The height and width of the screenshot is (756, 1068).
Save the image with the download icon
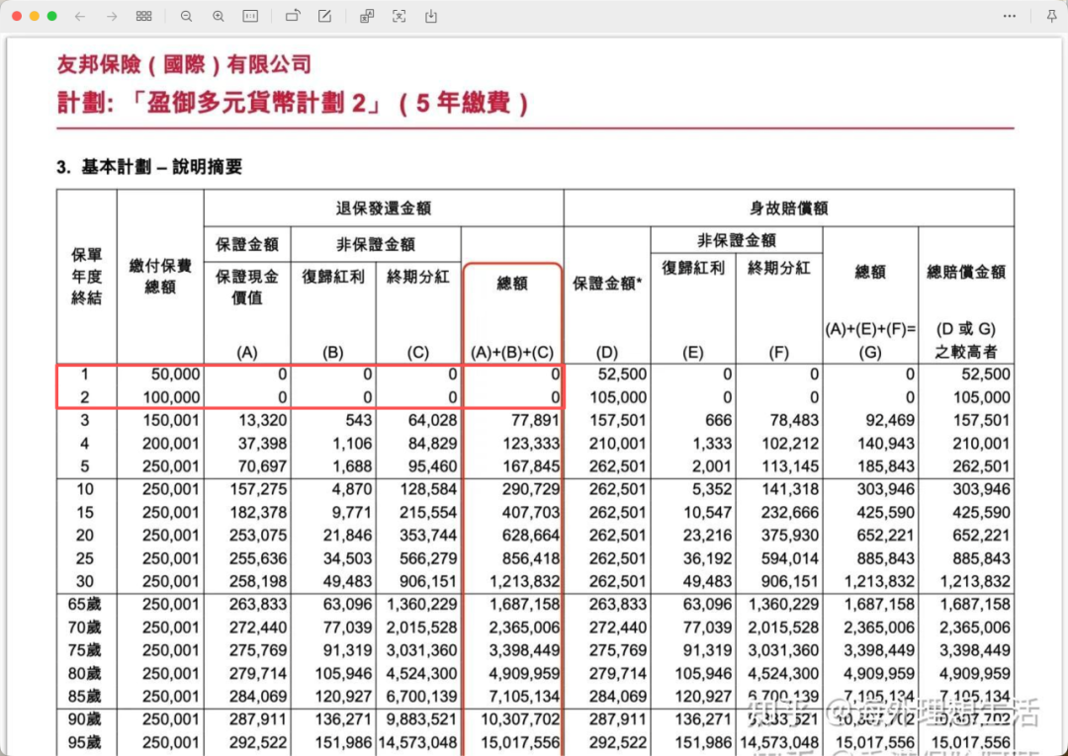coord(431,16)
